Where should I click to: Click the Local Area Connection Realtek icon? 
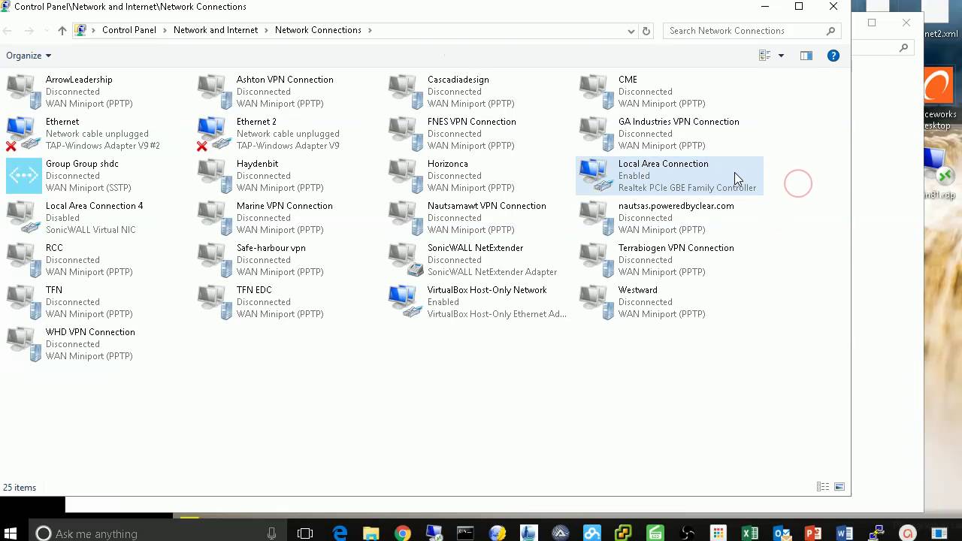tap(597, 176)
